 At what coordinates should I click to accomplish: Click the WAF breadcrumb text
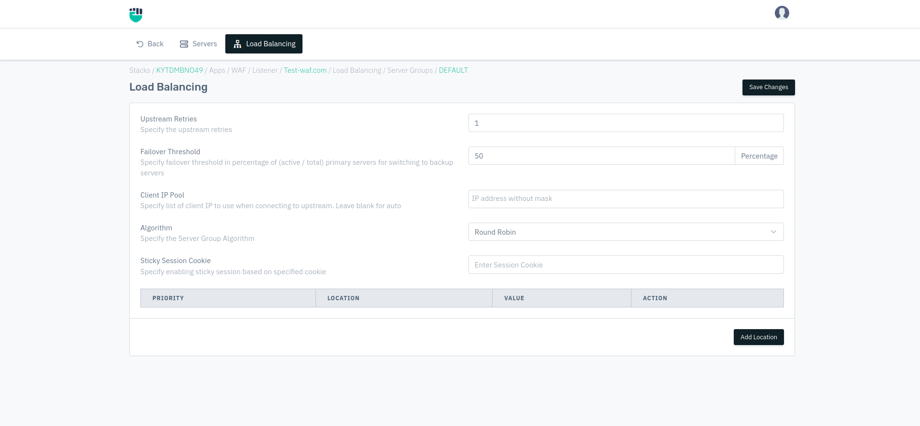(239, 70)
